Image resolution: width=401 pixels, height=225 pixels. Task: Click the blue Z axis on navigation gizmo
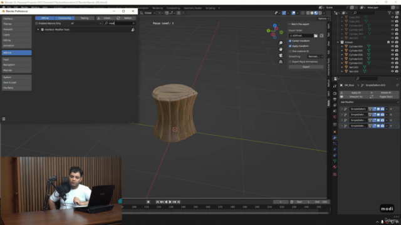coord(274,26)
